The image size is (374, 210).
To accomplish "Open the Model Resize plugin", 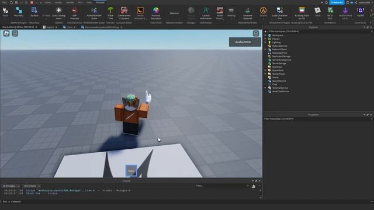I will (220, 13).
